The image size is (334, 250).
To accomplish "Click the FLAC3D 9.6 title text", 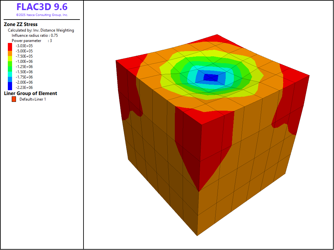I will point(42,7).
